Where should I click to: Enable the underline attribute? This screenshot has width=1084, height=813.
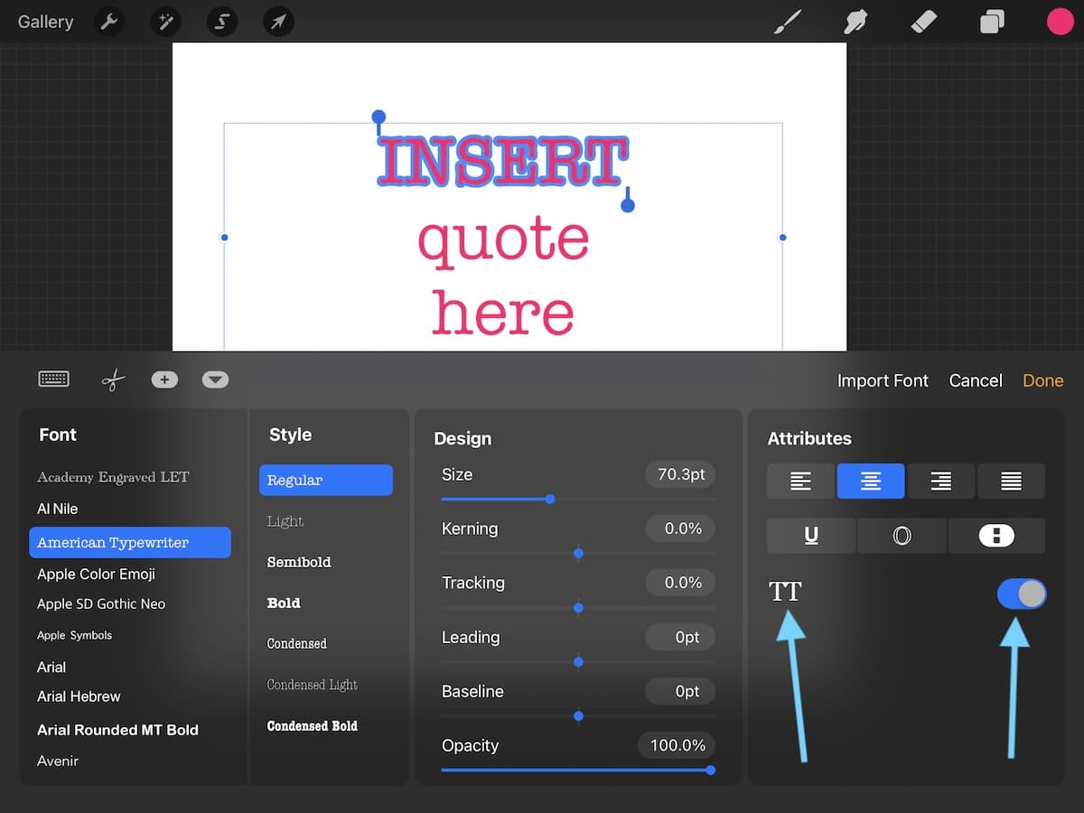point(810,535)
